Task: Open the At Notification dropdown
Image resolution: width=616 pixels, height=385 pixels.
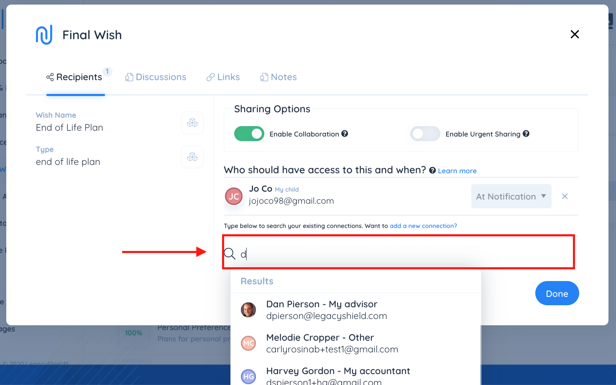Action: pyautogui.click(x=511, y=196)
